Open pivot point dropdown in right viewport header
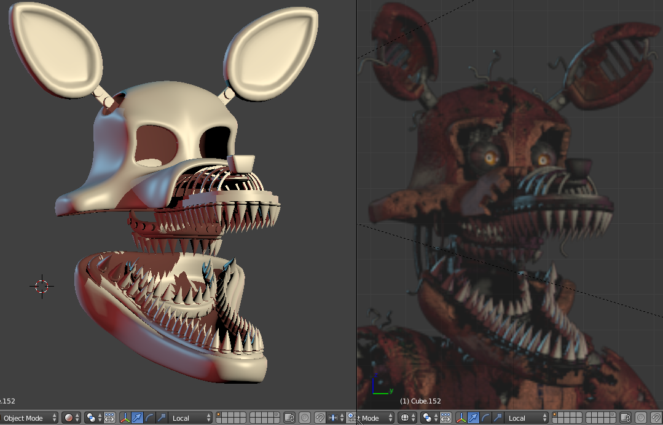Image resolution: width=663 pixels, height=425 pixels. coord(430,418)
